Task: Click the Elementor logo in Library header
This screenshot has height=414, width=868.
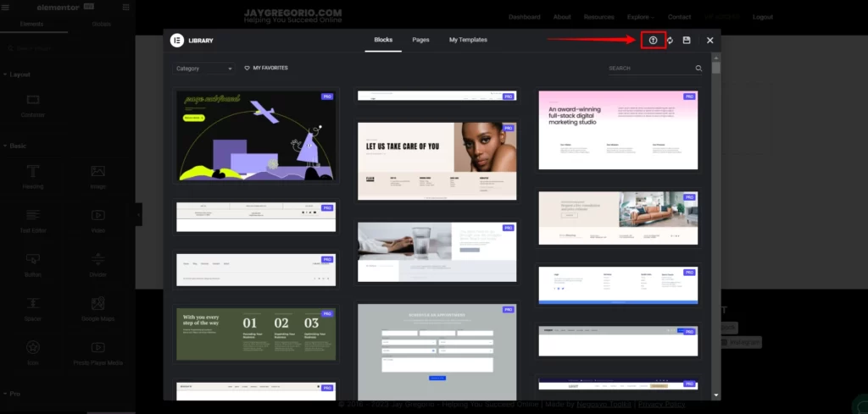Action: (177, 41)
